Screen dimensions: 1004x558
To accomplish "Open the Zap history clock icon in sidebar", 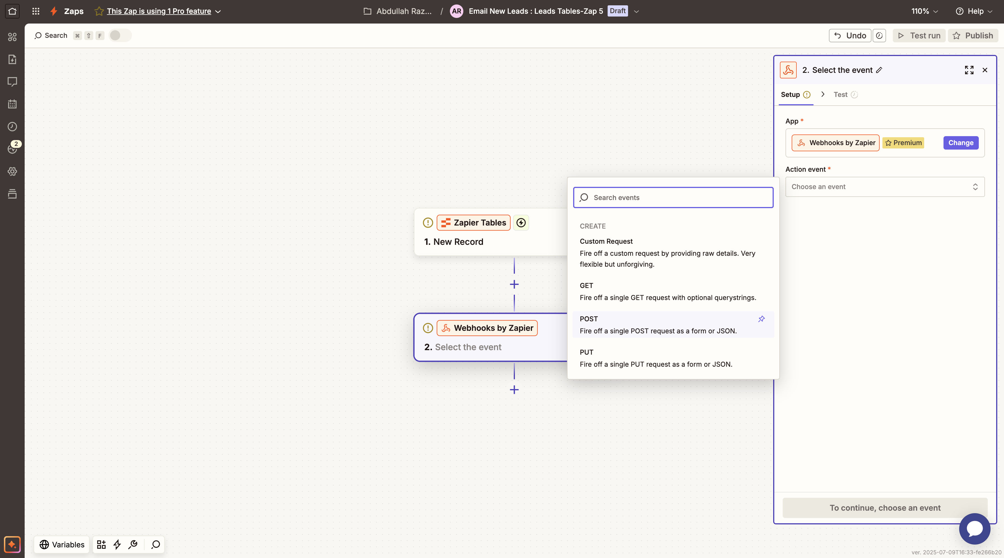I will click(x=12, y=127).
